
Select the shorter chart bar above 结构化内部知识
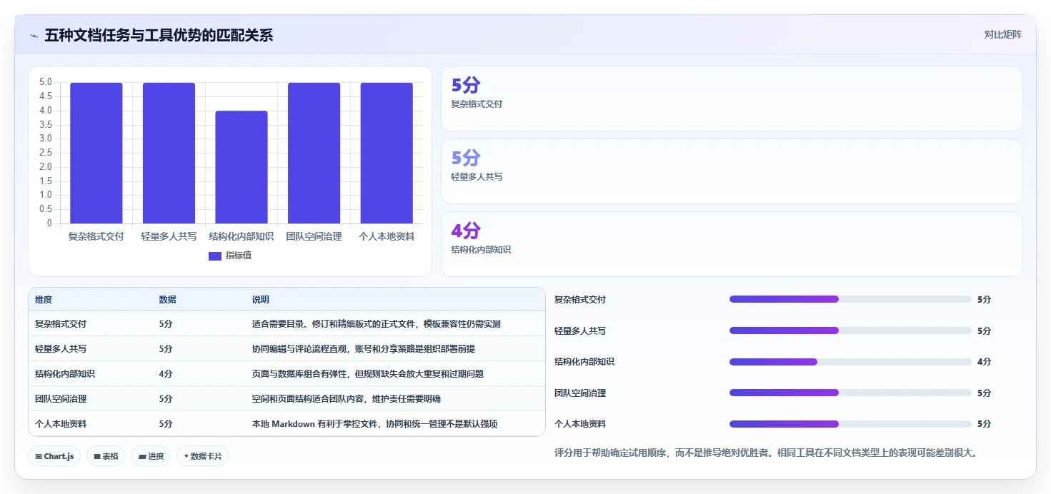(241, 167)
